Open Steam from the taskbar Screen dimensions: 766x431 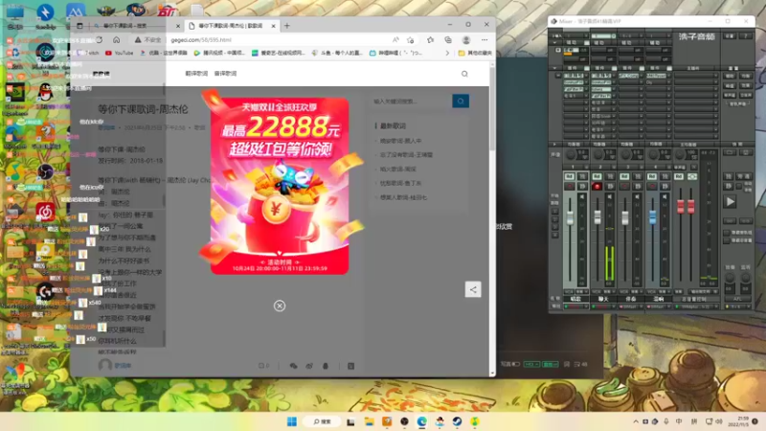click(x=458, y=421)
